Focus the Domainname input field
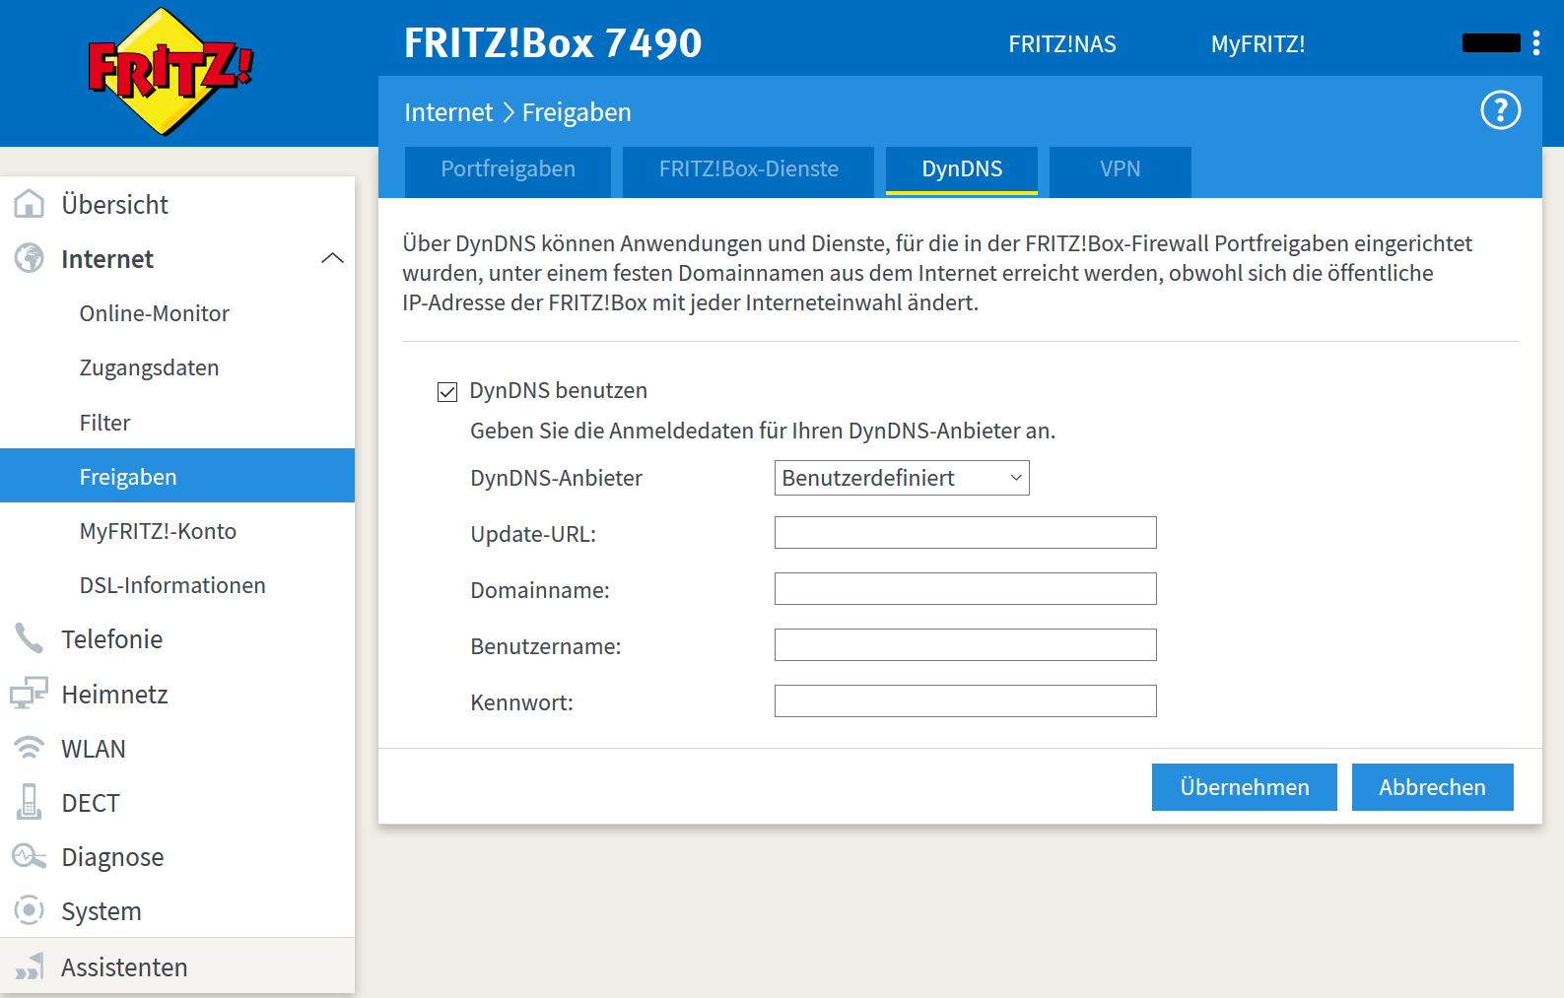This screenshot has height=998, width=1564. [x=966, y=589]
